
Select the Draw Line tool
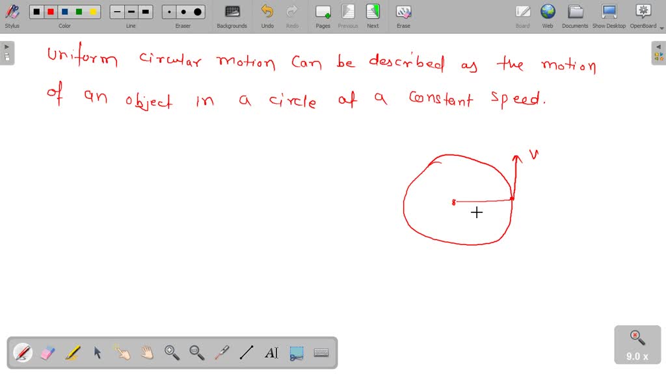point(246,353)
